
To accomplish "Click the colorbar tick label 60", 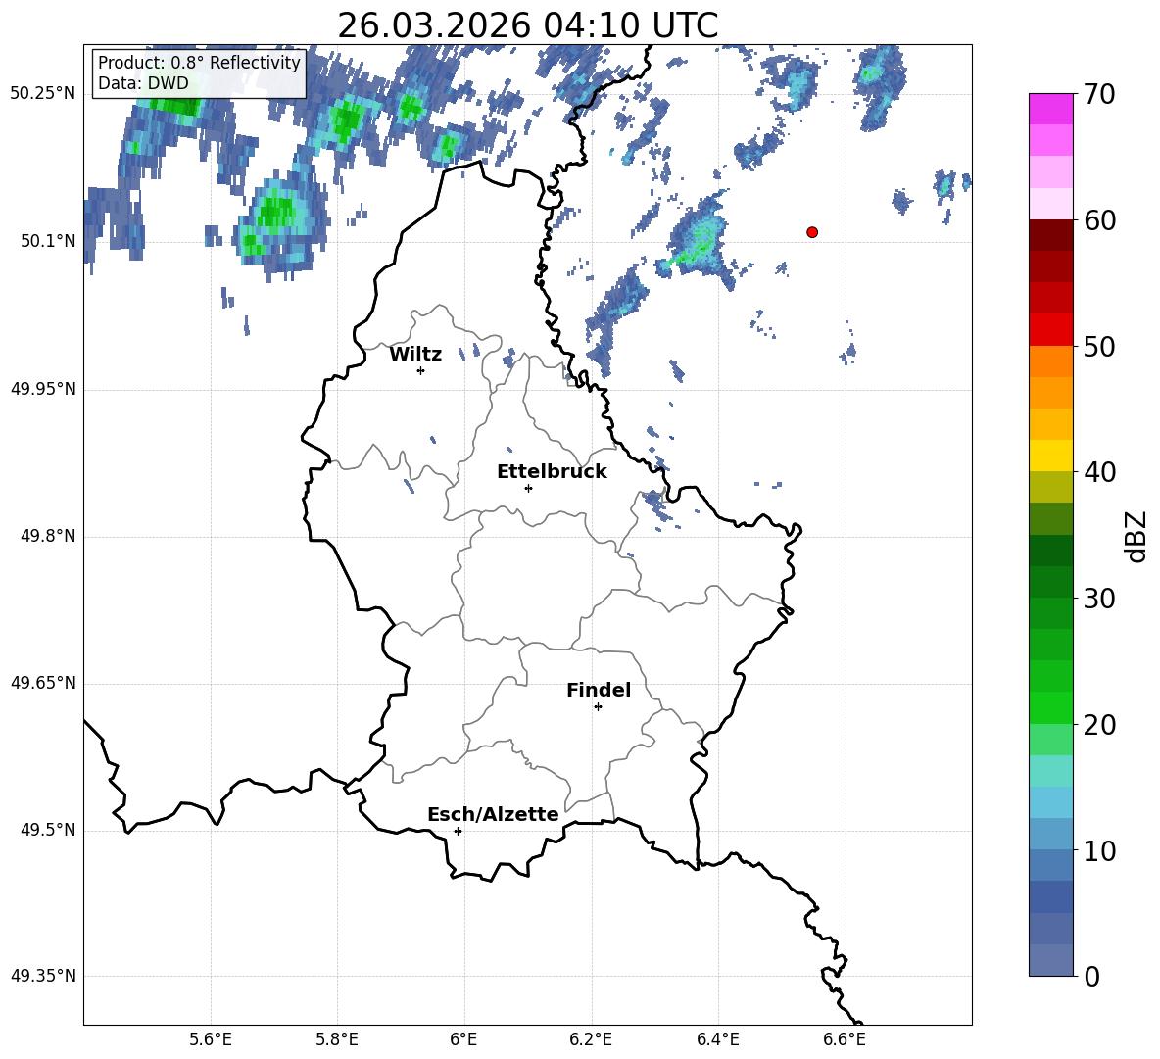I will pyautogui.click(x=1099, y=220).
